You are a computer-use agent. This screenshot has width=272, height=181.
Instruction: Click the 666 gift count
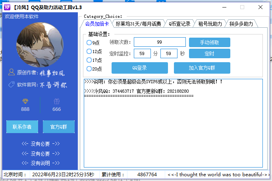pos(57,109)
